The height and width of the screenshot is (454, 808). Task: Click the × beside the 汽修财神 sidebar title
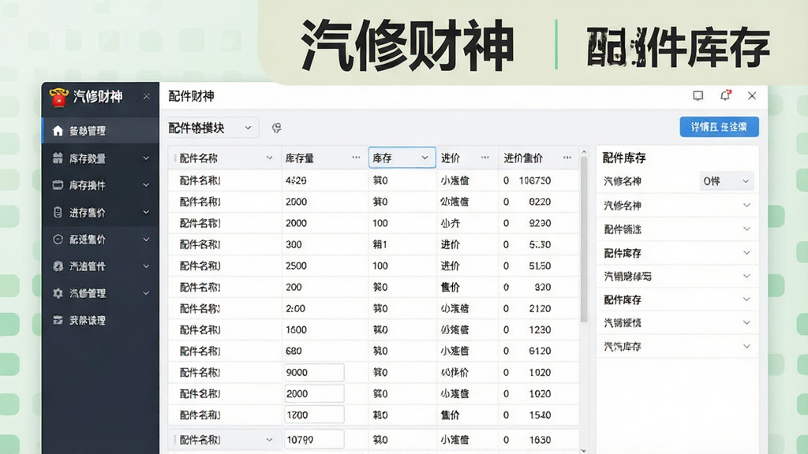[x=147, y=96]
